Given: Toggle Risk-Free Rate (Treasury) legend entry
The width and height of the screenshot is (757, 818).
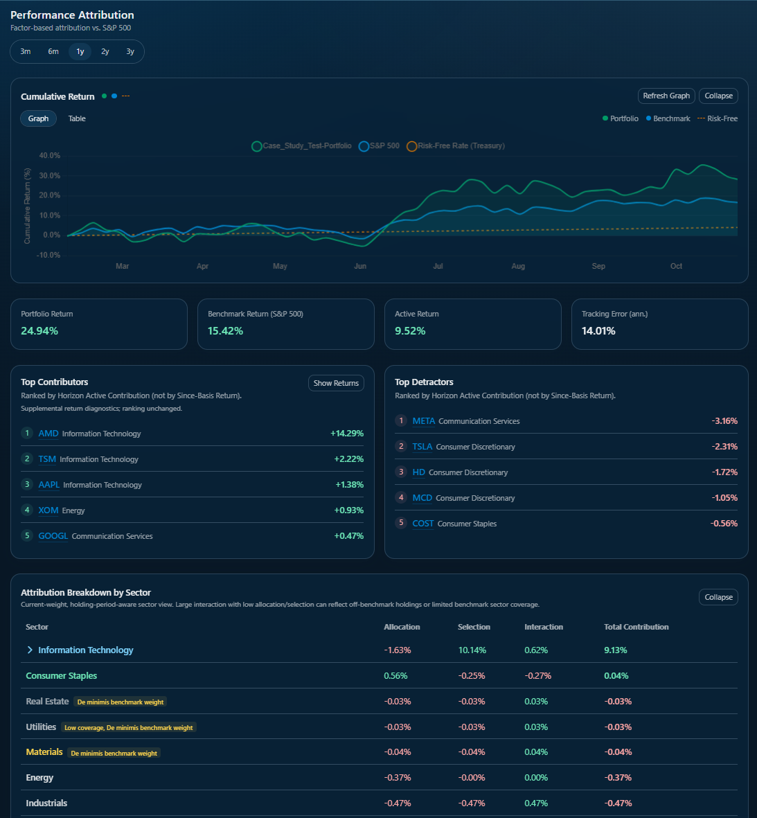Looking at the screenshot, I should coord(456,146).
